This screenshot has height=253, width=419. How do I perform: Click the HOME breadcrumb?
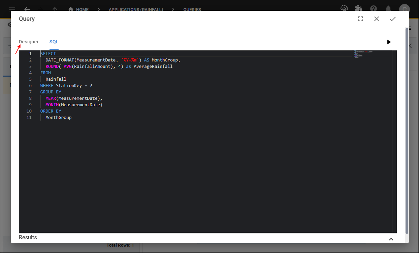click(x=78, y=9)
